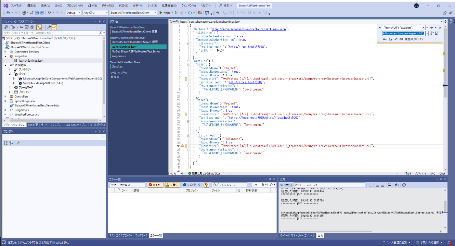Toggle Preview Selected Items icon in Solution Explorer
Viewport: 455px width, 246px height.
point(54,27)
